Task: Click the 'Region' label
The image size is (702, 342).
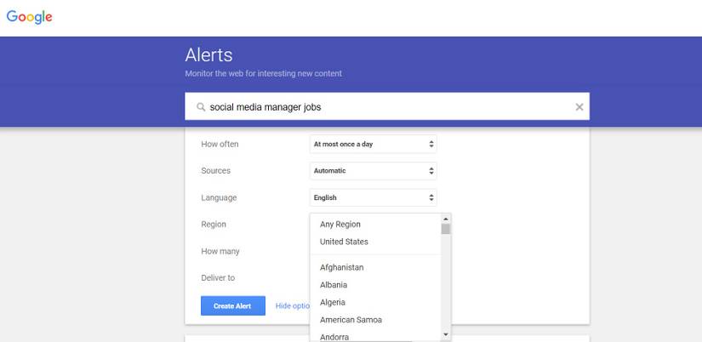Action: click(x=214, y=225)
